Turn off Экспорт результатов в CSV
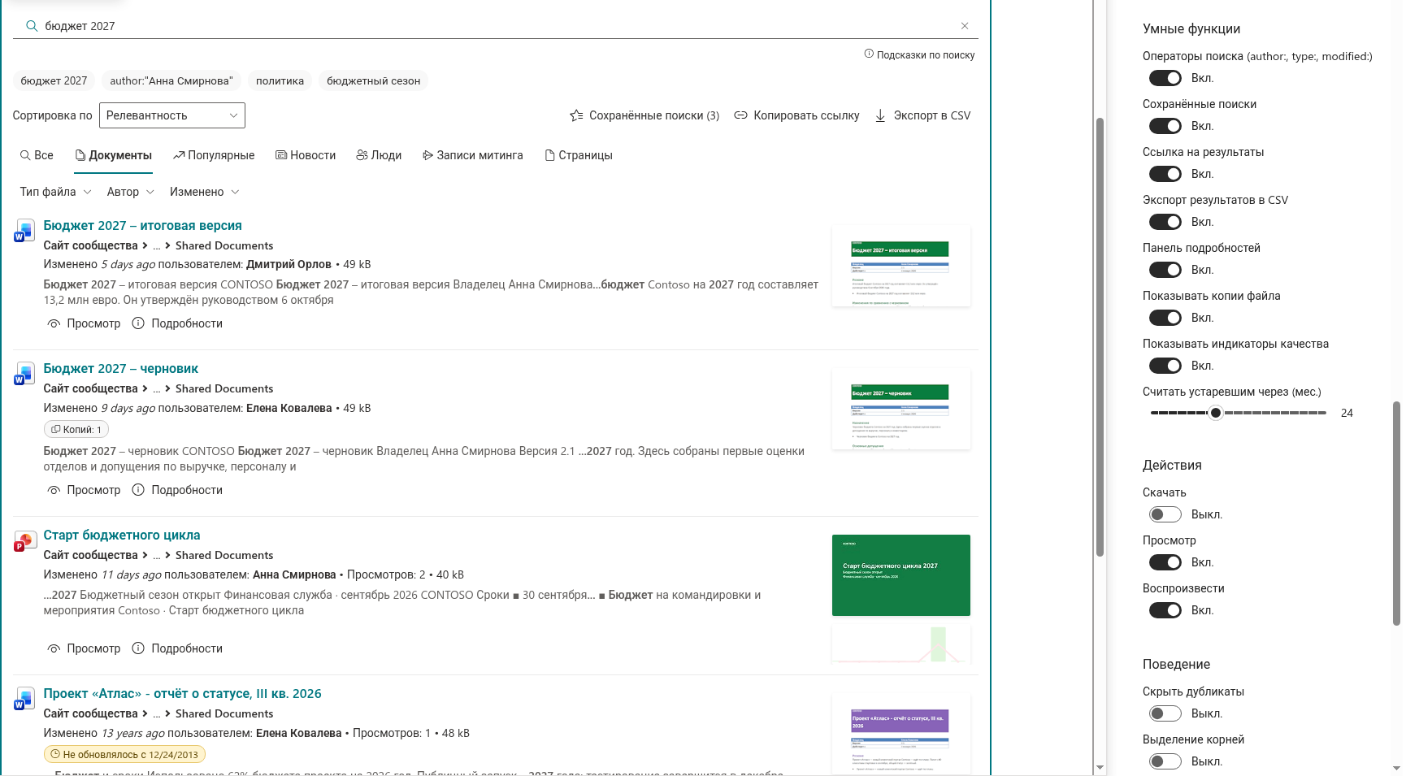 coord(1165,222)
